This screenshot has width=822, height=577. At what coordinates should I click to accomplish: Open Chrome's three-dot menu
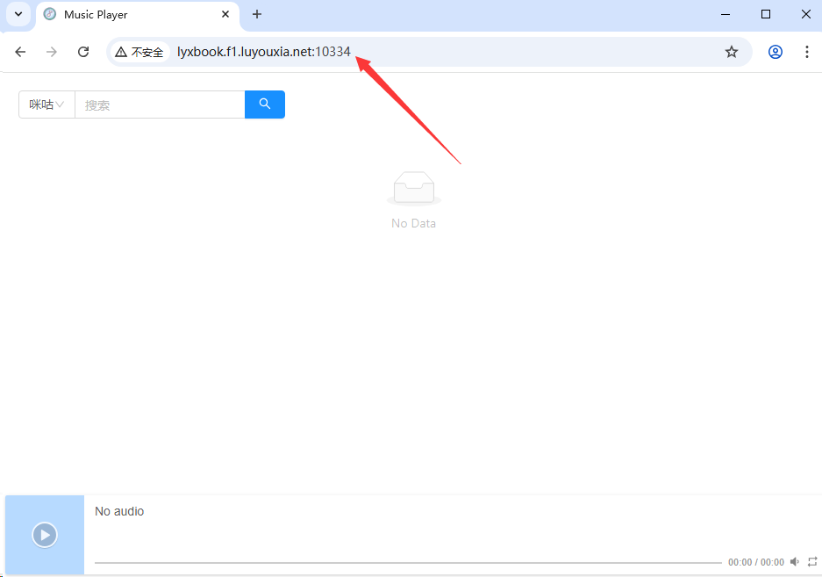tap(806, 52)
